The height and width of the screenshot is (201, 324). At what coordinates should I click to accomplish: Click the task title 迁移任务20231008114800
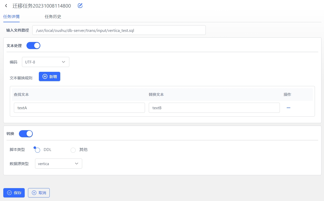(x=42, y=6)
